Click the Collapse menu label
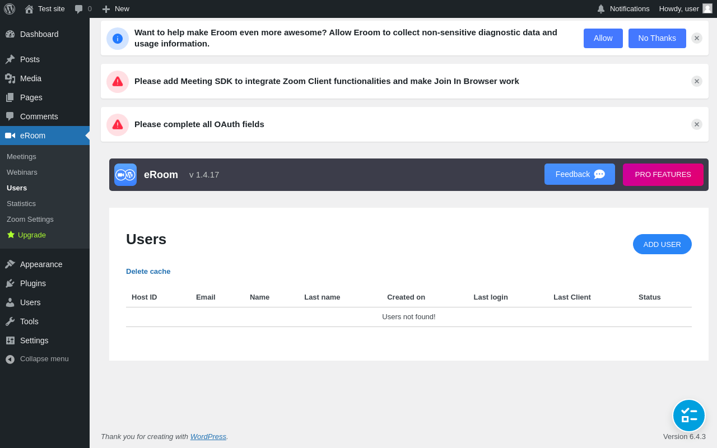The width and height of the screenshot is (717, 448). (x=44, y=359)
